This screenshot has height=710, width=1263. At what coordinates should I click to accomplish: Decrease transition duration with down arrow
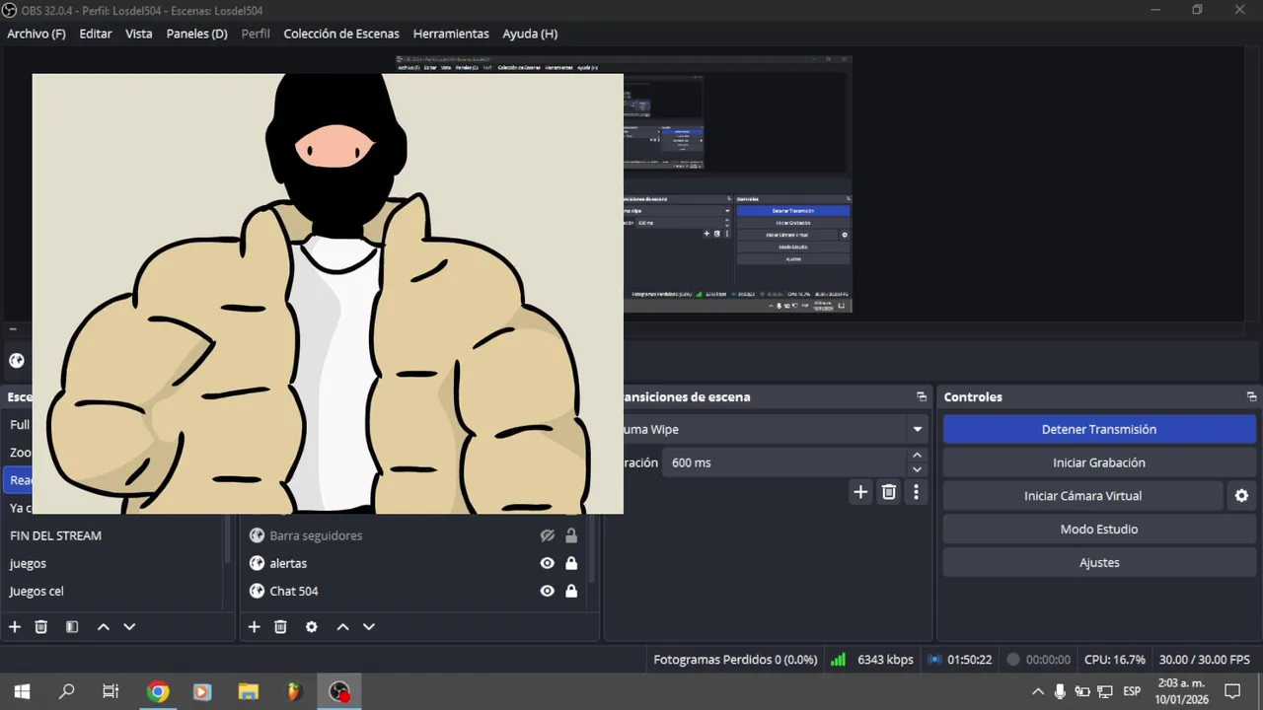918,469
